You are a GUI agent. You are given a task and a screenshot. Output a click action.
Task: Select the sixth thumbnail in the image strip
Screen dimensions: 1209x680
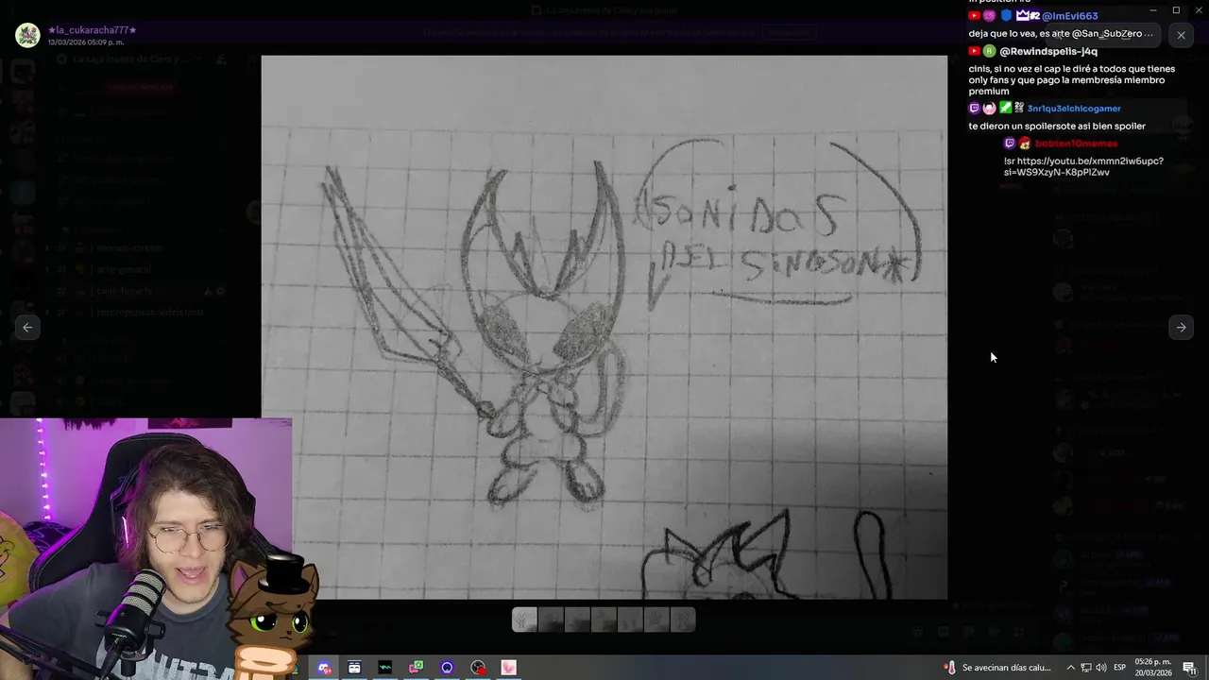click(656, 620)
